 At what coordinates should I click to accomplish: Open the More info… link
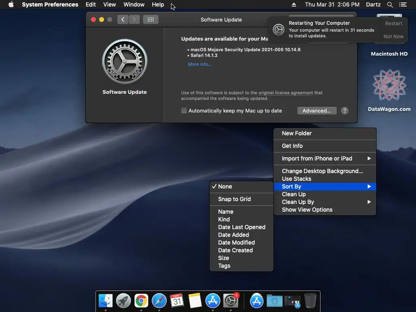200,64
